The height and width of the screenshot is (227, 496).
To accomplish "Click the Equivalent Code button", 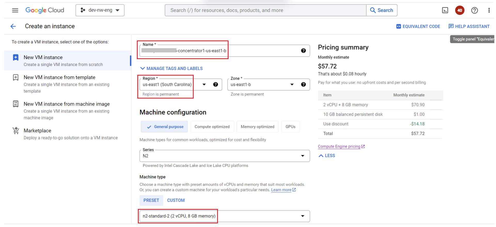I will click(x=418, y=26).
